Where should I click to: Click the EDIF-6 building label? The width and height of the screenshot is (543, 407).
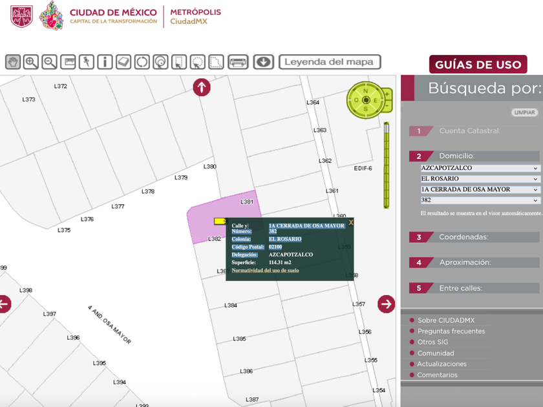point(363,169)
